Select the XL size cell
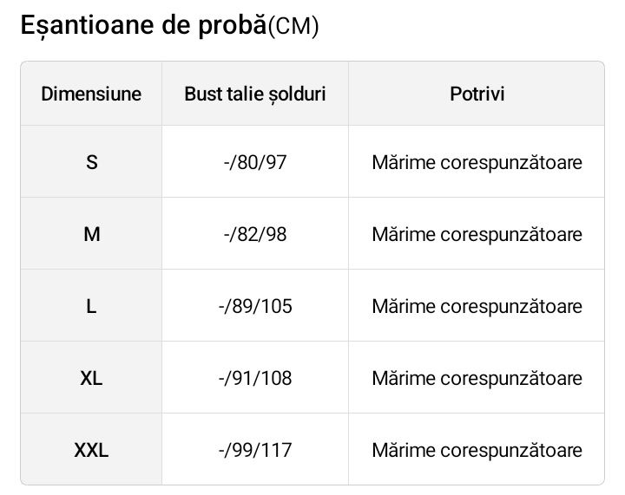This screenshot has height=495, width=625. pos(91,378)
